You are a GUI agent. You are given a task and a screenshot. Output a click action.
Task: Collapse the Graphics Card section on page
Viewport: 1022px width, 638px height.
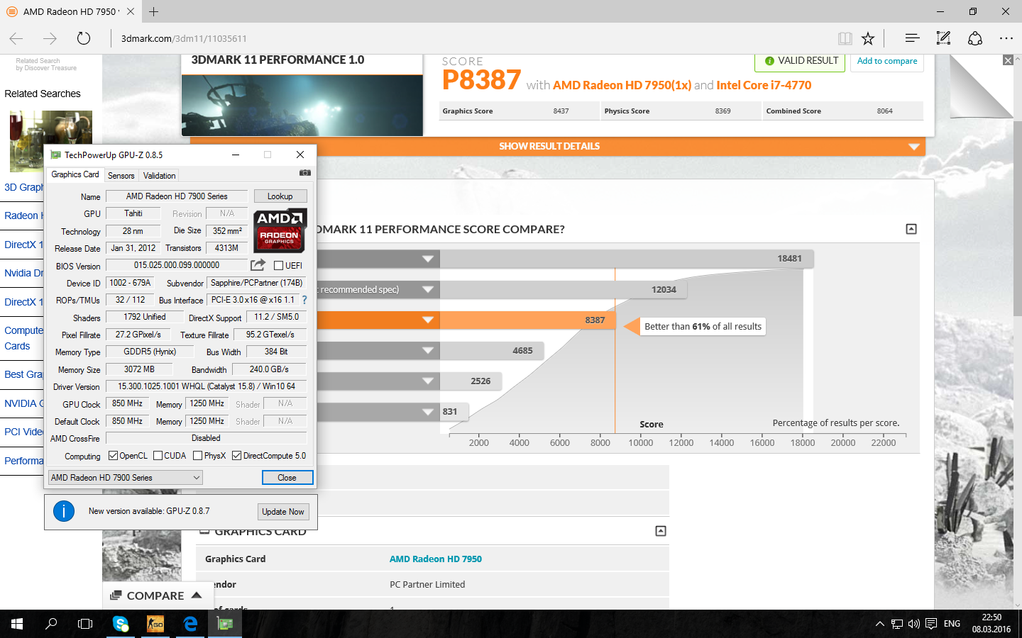point(661,531)
